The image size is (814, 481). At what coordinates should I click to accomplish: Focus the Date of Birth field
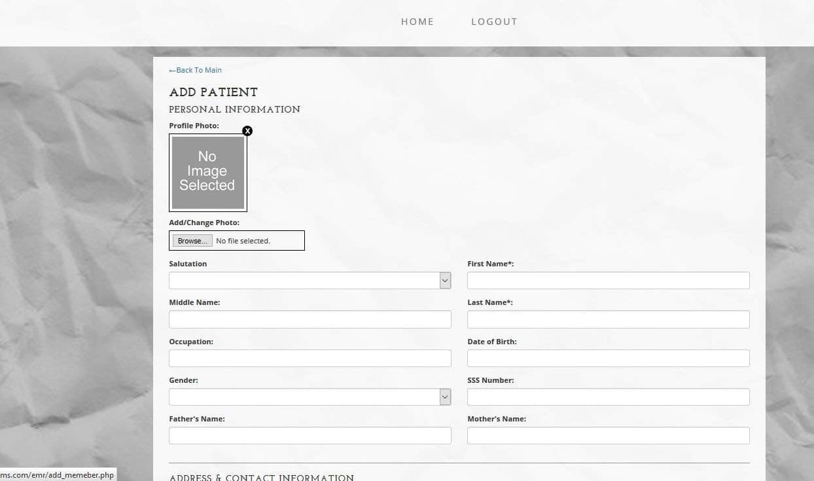click(608, 359)
